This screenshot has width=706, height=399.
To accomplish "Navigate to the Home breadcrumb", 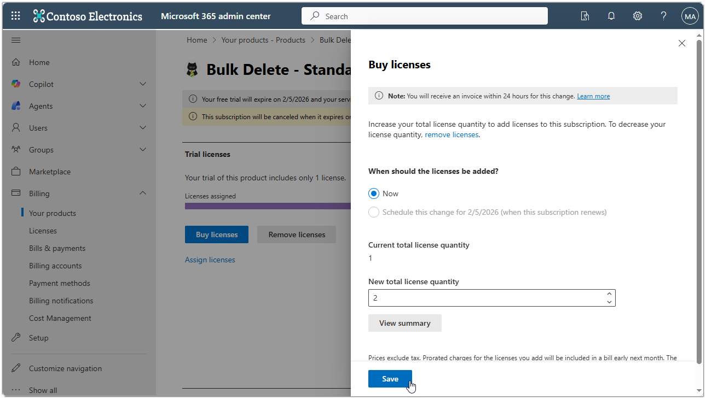I will [x=196, y=39].
